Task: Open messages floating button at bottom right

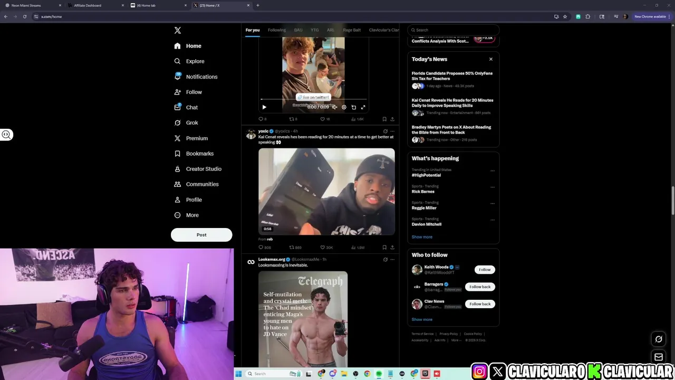Action: click(659, 357)
